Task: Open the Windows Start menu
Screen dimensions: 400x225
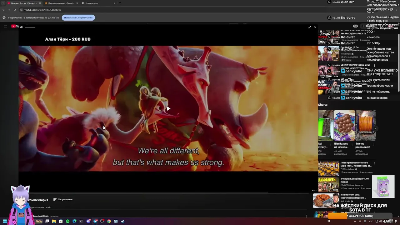Action: 5,221
